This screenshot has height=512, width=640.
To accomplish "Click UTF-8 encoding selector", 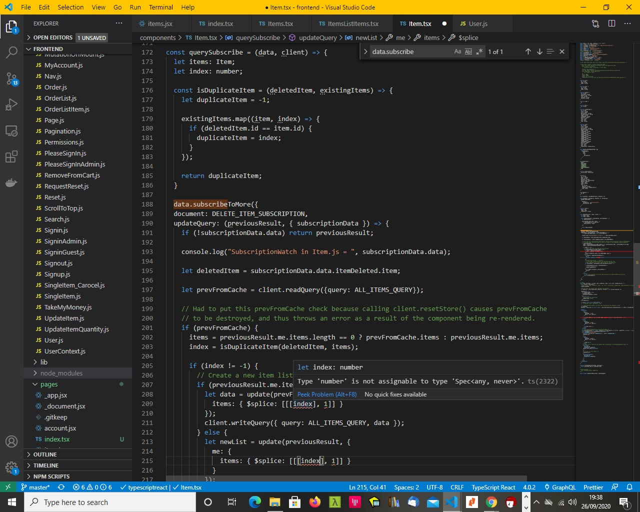I will click(434, 487).
